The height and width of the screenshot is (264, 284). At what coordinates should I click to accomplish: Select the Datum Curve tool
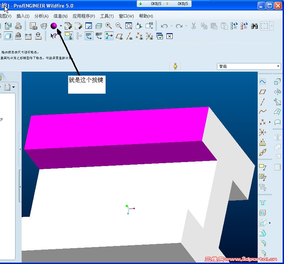(x=262, y=112)
